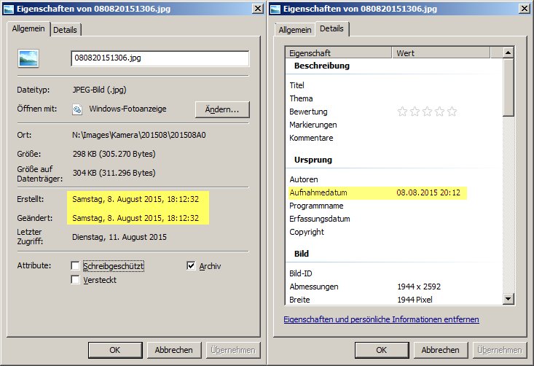Select the Aufnahmedatum value field
This screenshot has width=534, height=366.
(x=431, y=192)
